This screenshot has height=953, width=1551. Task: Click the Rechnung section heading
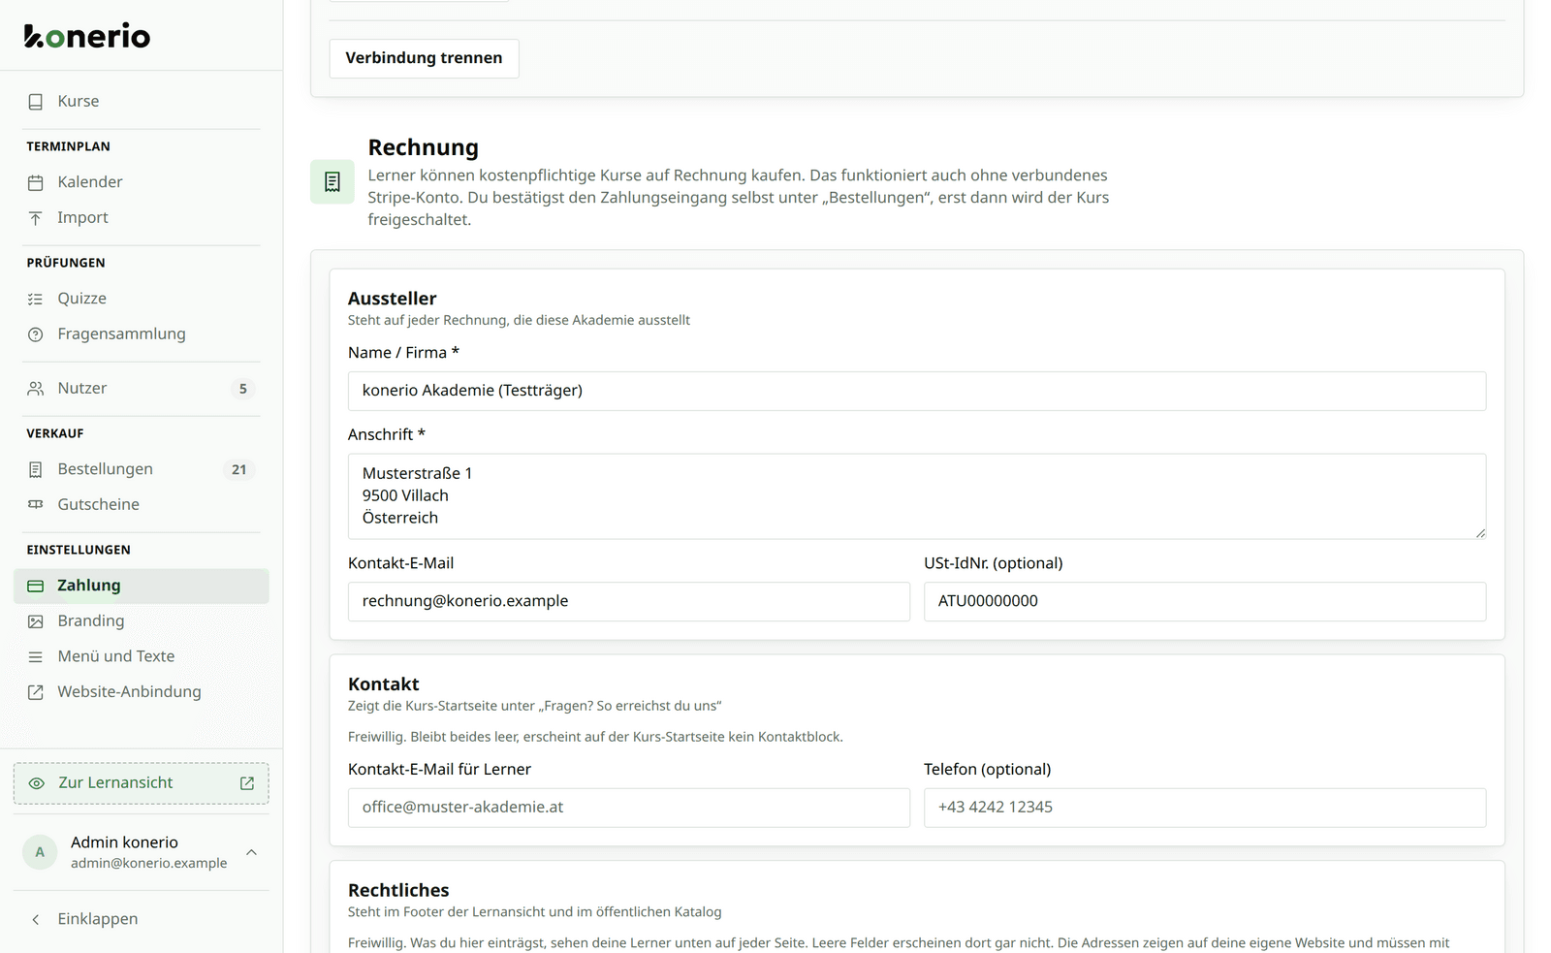point(424,147)
